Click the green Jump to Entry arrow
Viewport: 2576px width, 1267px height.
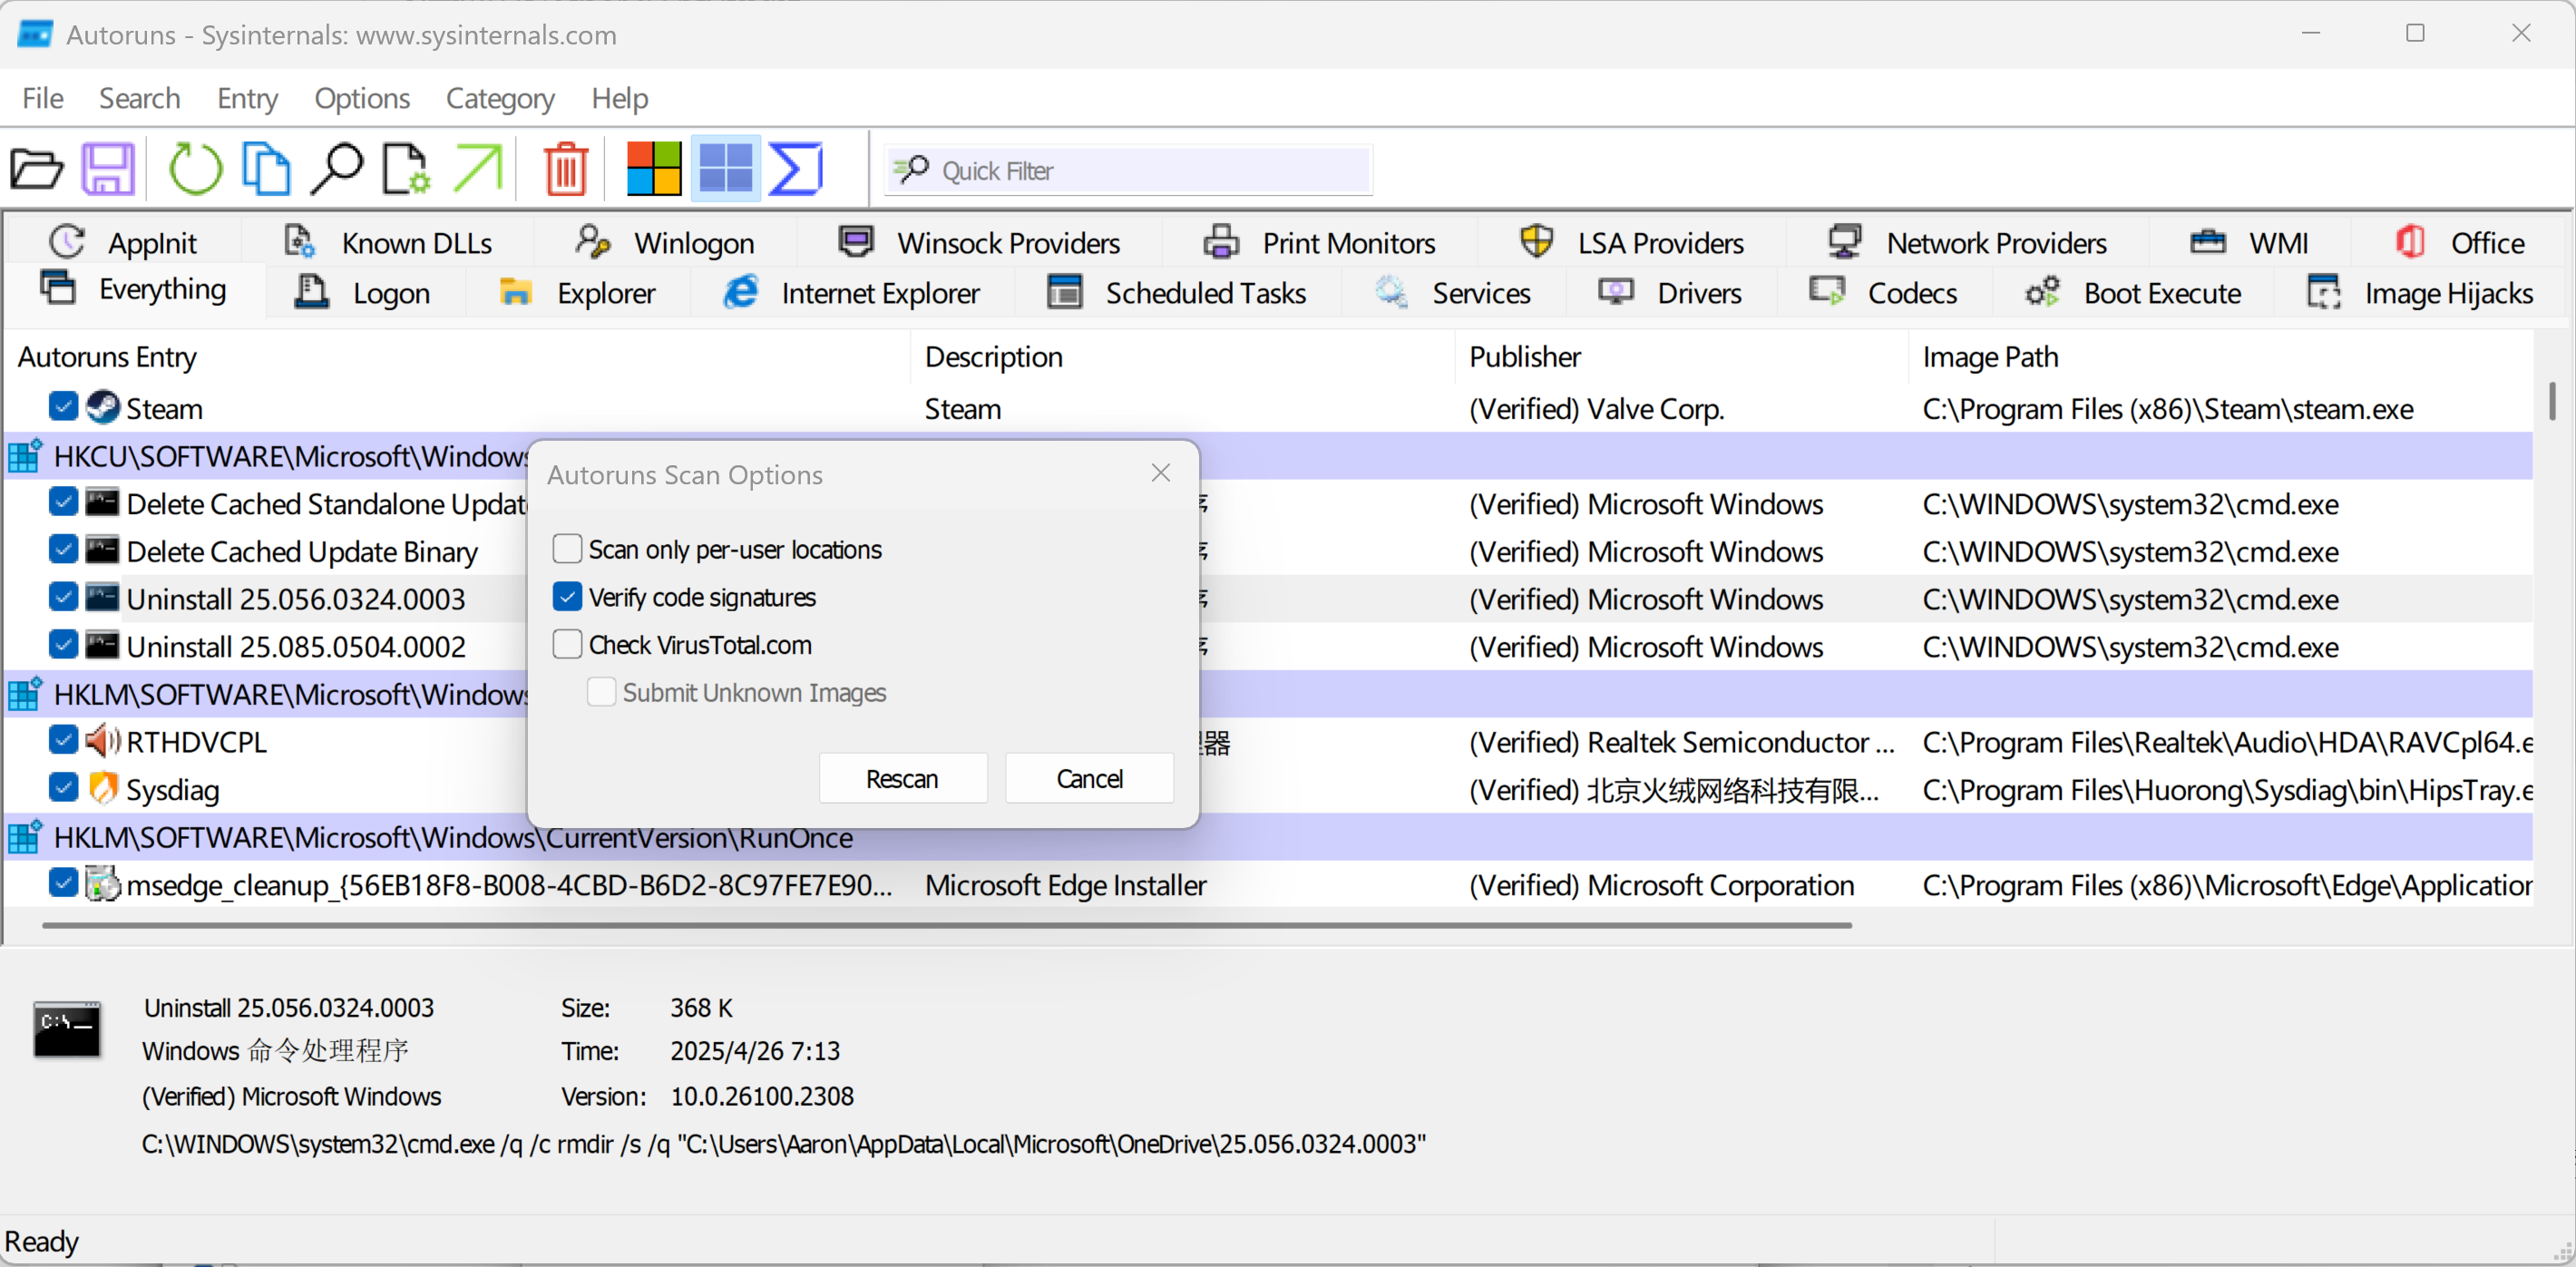click(478, 169)
